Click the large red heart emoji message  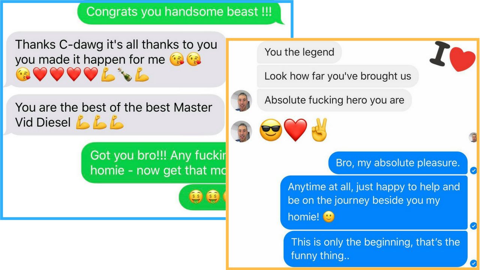(x=295, y=130)
